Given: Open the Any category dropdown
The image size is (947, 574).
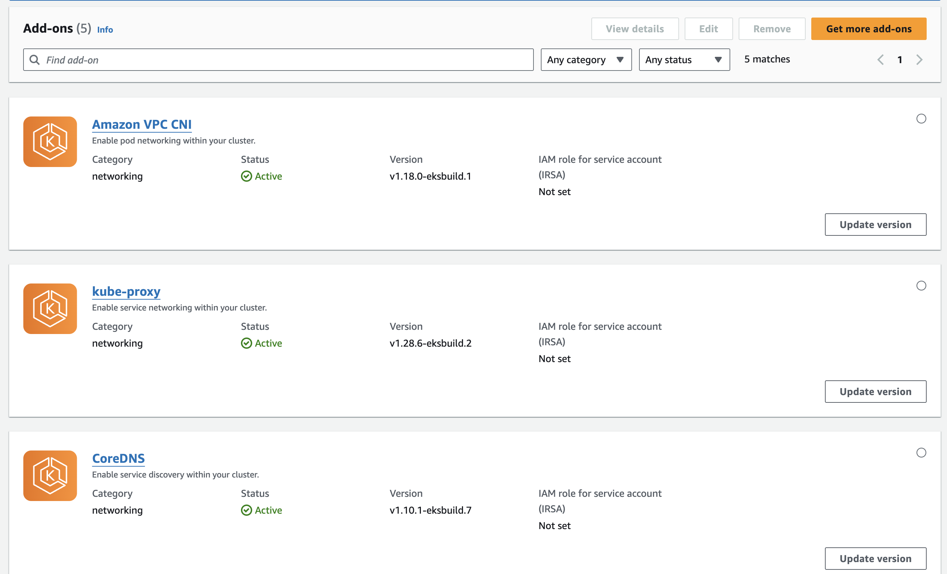Looking at the screenshot, I should [586, 60].
